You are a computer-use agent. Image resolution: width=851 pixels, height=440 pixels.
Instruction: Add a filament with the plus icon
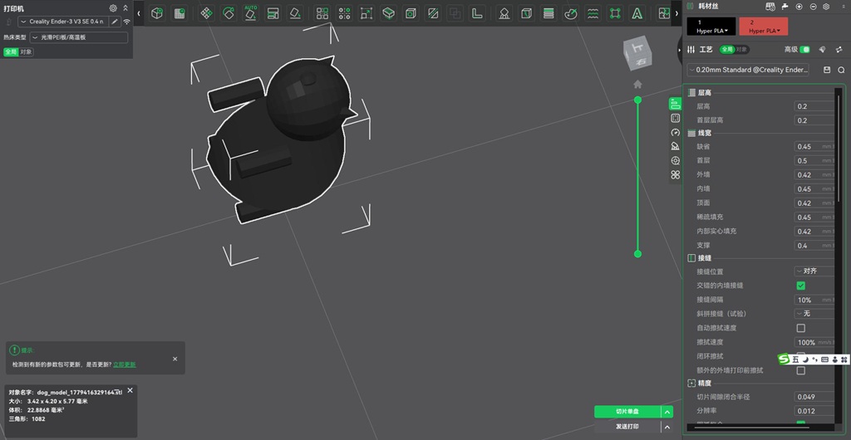[799, 7]
